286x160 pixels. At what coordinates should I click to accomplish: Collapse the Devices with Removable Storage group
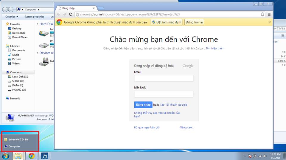[x=38, y=53]
